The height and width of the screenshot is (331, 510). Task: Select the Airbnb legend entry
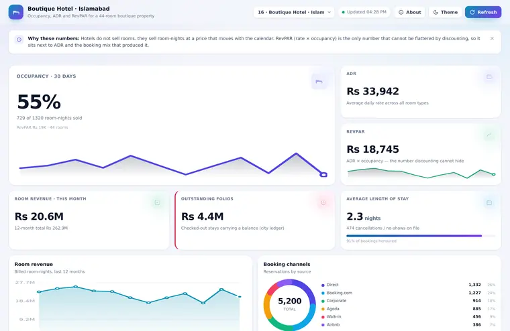coord(330,325)
